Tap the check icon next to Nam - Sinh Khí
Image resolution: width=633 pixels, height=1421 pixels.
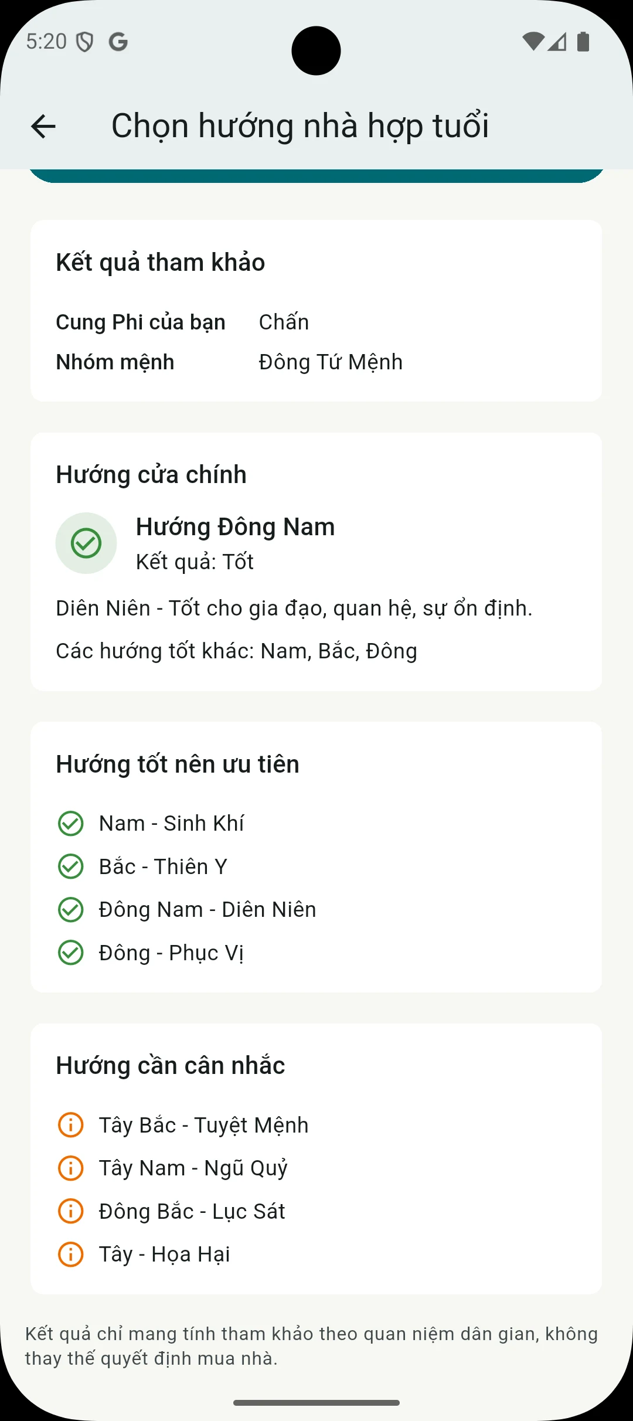pos(71,824)
